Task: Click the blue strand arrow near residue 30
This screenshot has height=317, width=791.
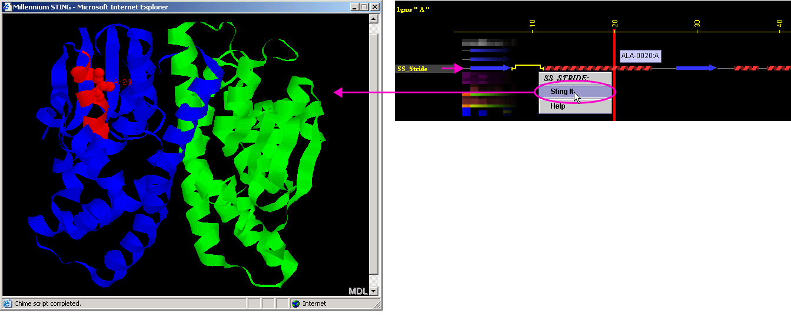Action: (x=696, y=69)
